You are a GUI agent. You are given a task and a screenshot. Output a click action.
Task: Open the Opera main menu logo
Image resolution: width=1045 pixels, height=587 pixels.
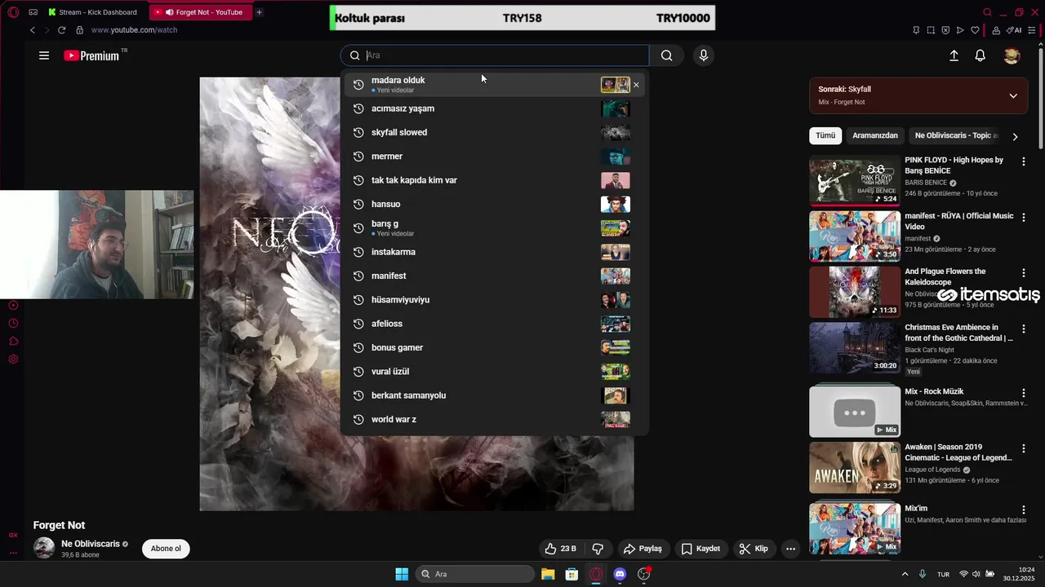click(x=11, y=12)
